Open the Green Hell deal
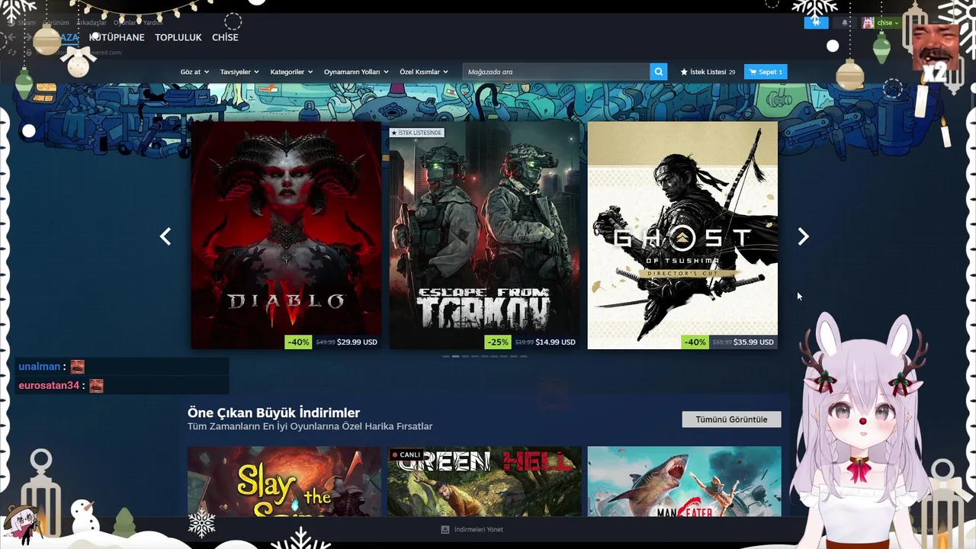This screenshot has width=976, height=549. click(x=484, y=482)
